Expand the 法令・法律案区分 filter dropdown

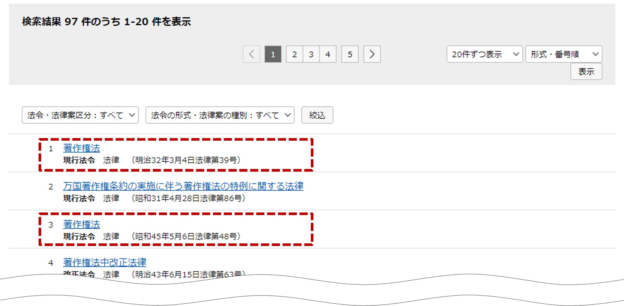(x=80, y=115)
